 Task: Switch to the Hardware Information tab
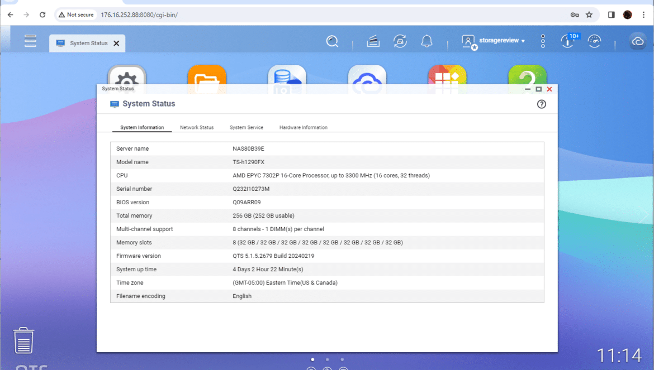coord(303,127)
